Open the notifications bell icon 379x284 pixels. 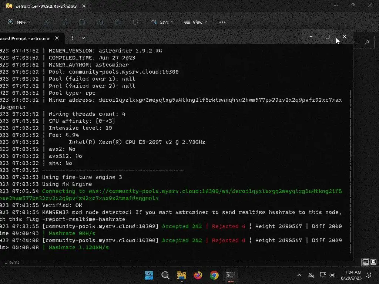click(x=369, y=275)
